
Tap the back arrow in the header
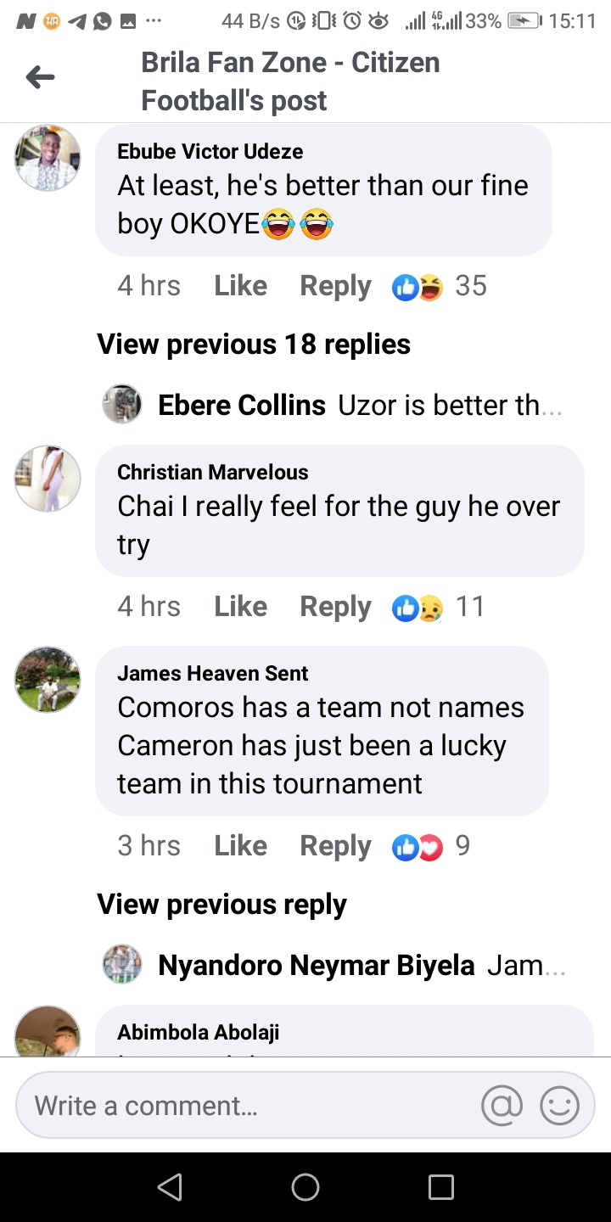click(x=40, y=78)
